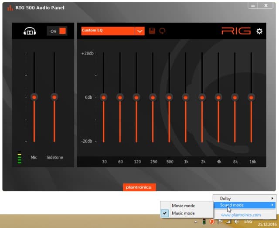
Task: Show hidden tray icons arrow
Action: (196, 222)
